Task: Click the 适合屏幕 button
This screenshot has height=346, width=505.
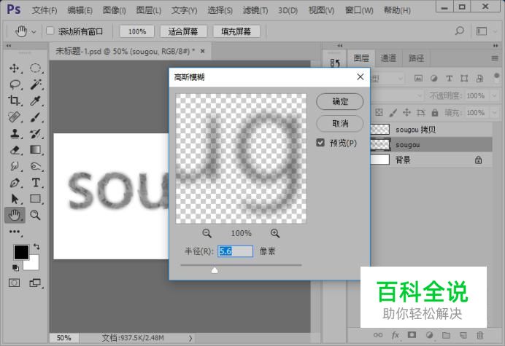Action: [183, 31]
